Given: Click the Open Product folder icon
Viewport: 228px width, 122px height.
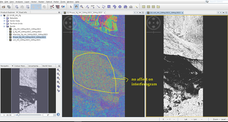Looking at the screenshot, I should coord(4,7).
